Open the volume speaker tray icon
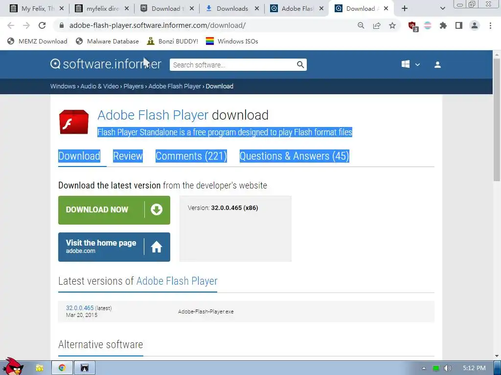 tap(448, 368)
